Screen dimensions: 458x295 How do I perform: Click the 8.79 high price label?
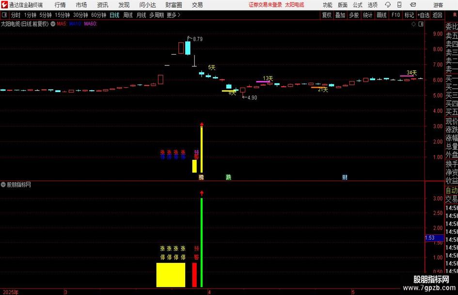click(x=198, y=39)
